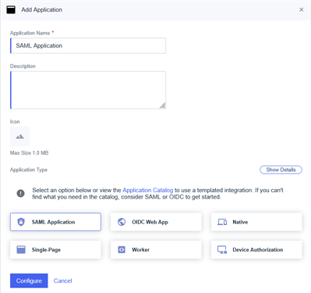
Task: Click the Native devices icon
Action: (222, 222)
